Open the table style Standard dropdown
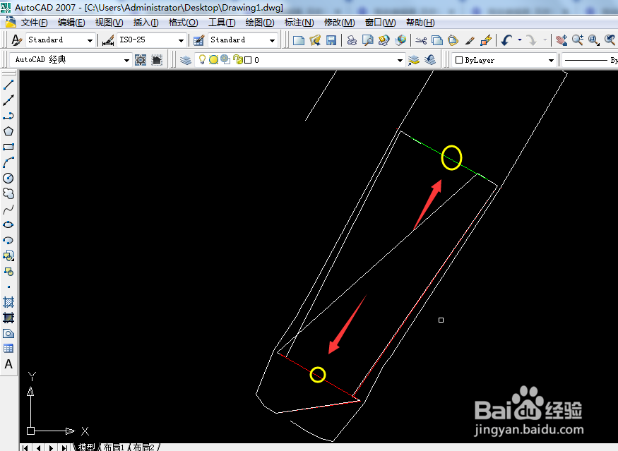The image size is (618, 451). (x=272, y=40)
